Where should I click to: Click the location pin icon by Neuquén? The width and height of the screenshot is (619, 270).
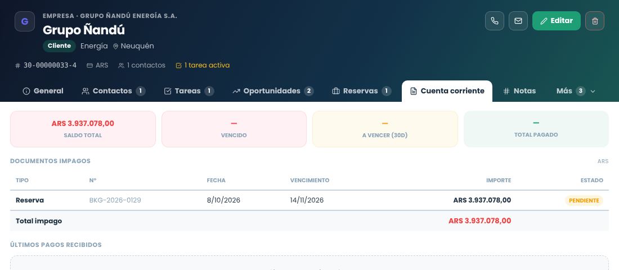[x=116, y=46]
